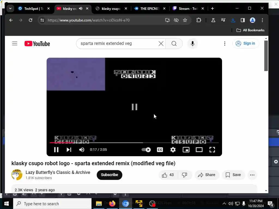
Task: Focus the YouTube search box
Action: pos(118,44)
